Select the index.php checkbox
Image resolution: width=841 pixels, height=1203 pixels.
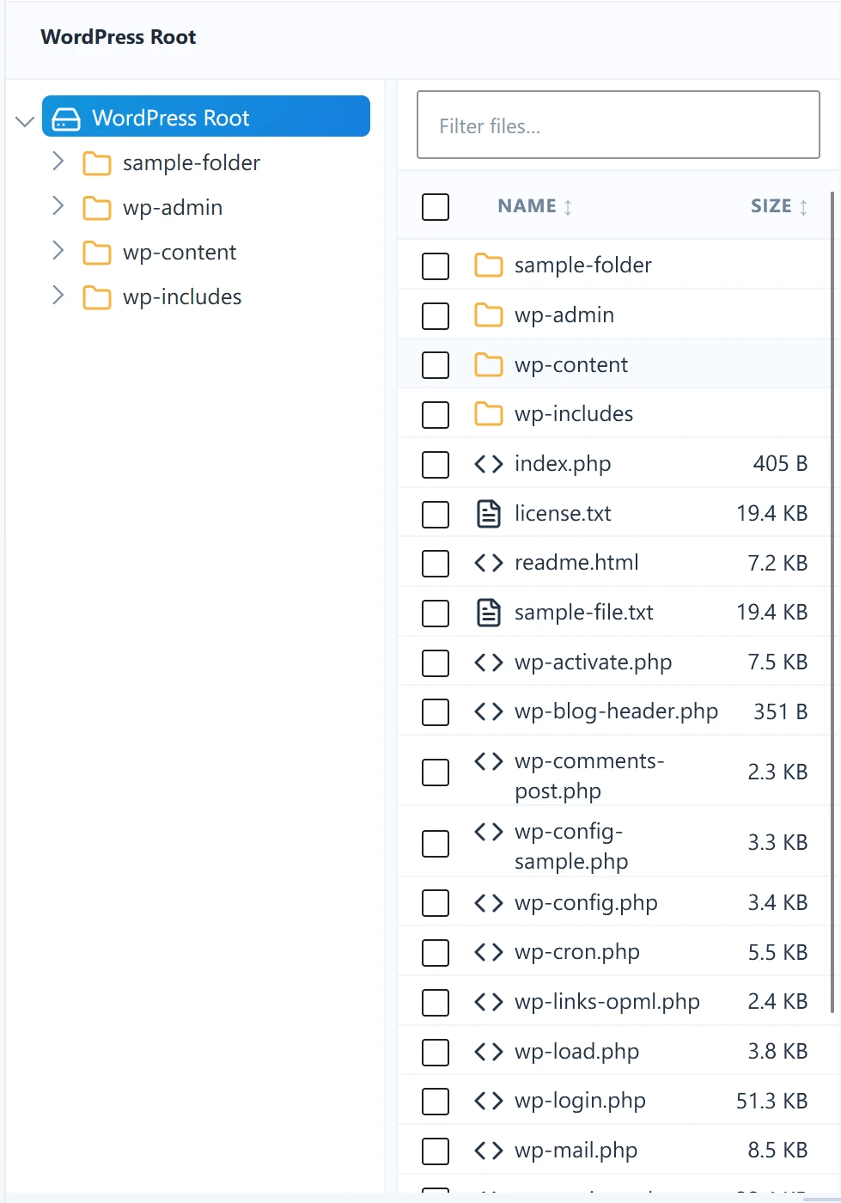pos(436,465)
